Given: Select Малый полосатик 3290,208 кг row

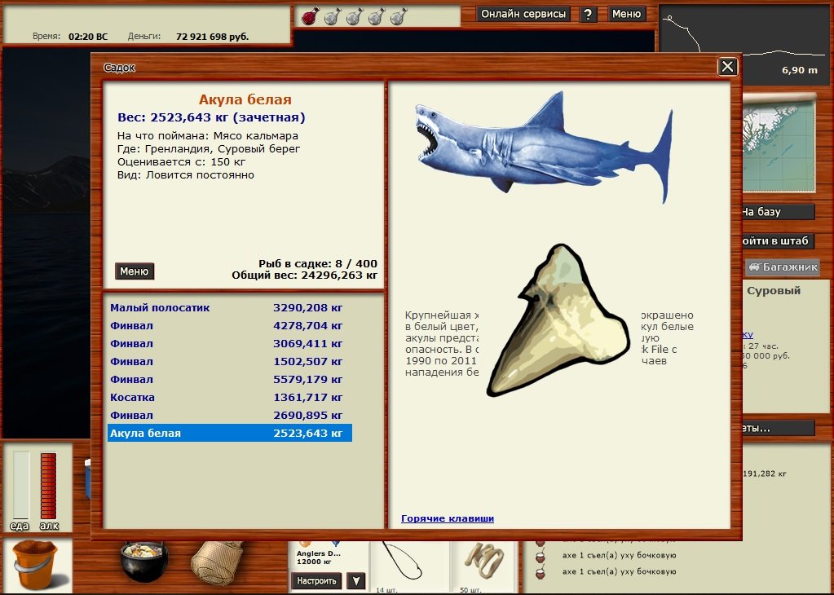Looking at the screenshot, I should pos(230,307).
